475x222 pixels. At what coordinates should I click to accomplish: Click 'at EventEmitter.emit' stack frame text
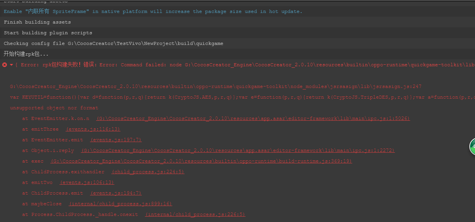[53, 140]
